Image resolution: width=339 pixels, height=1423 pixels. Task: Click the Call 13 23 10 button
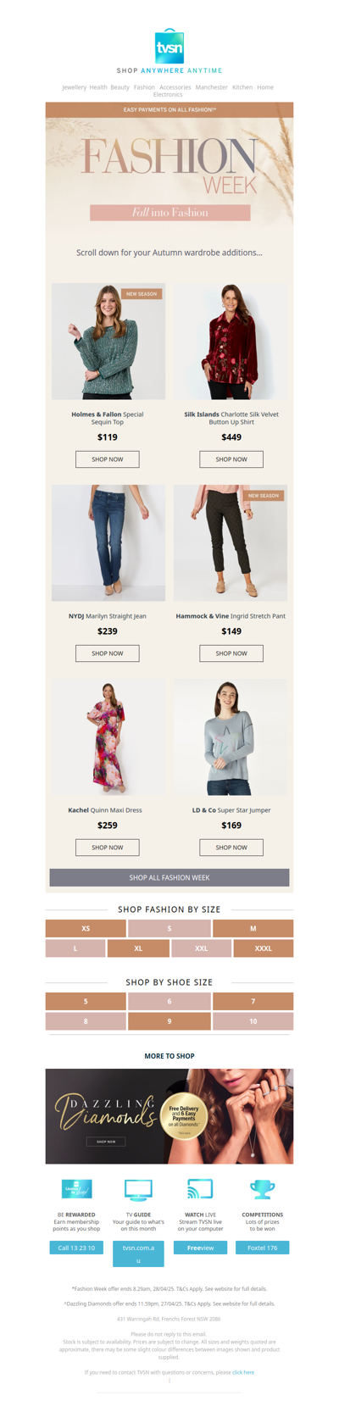click(x=77, y=1248)
